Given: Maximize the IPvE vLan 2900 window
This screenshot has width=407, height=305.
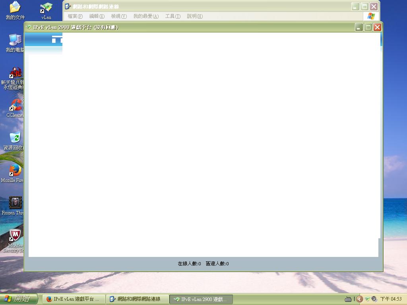Looking at the screenshot, I should [368, 27].
